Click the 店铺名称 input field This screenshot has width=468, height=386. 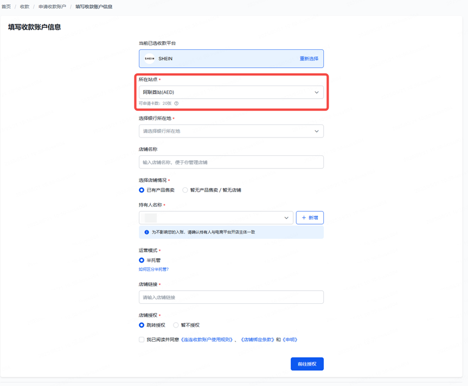tap(231, 162)
